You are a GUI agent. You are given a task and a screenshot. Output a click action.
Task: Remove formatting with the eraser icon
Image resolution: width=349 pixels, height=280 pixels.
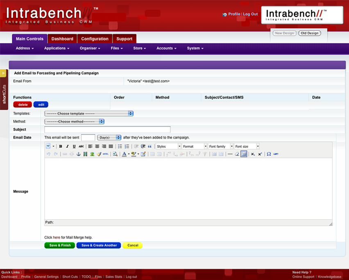(x=237, y=154)
